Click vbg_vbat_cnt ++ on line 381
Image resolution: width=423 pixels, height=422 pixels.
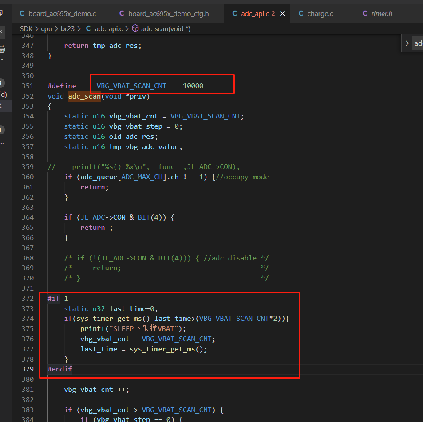click(x=95, y=389)
